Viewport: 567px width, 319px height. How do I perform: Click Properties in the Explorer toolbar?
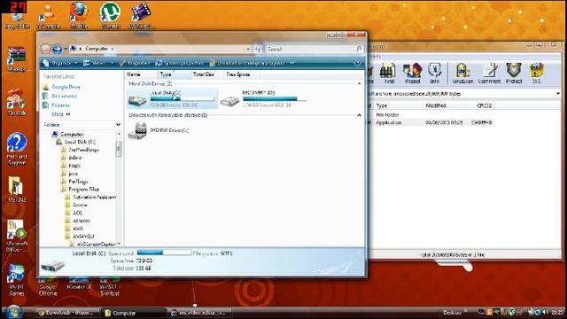click(134, 63)
